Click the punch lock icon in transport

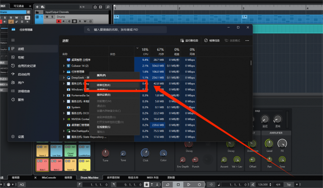pos(146,184)
